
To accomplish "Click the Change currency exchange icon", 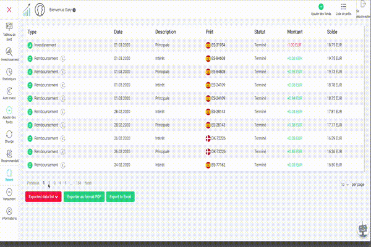I will (9, 134).
